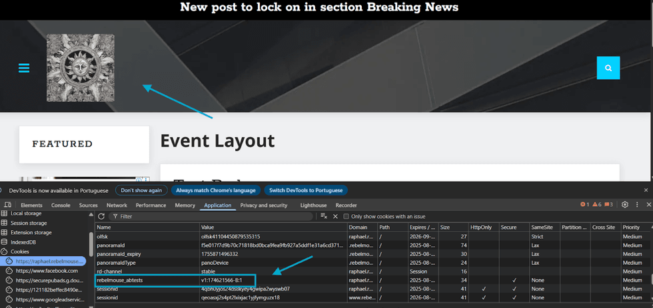Click the sun logo image in header
653x308 pixels.
81,68
